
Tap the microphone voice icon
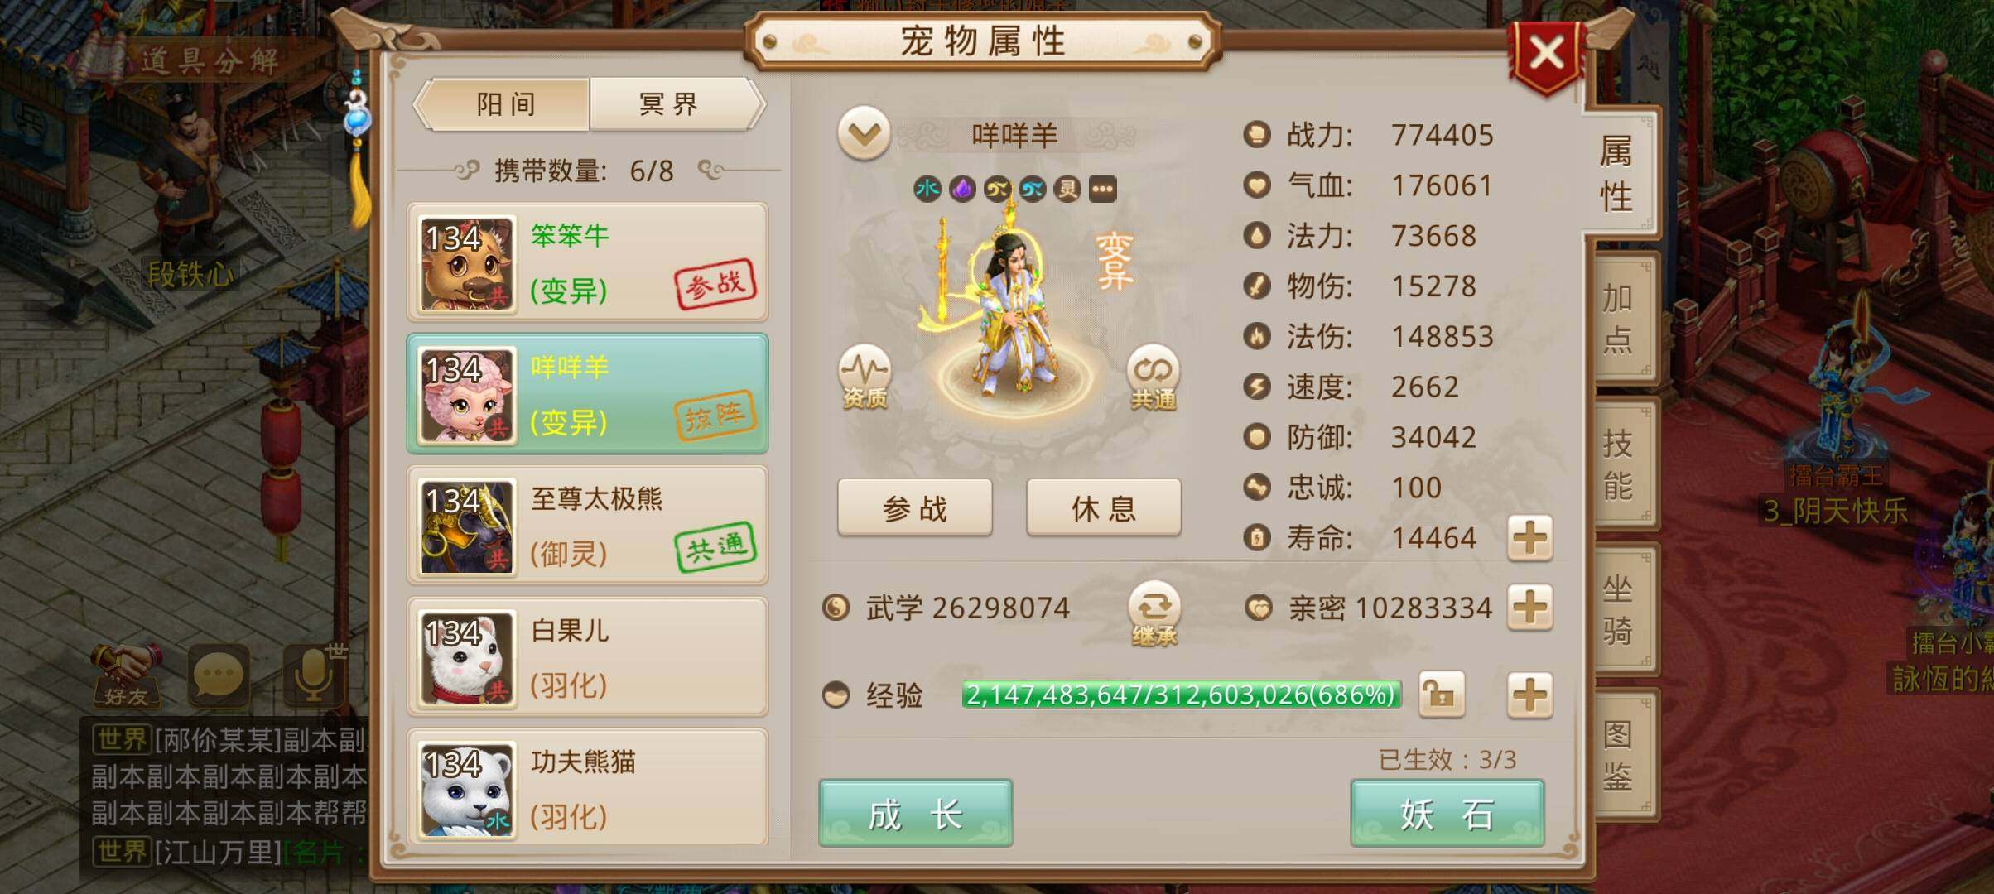pos(315,675)
